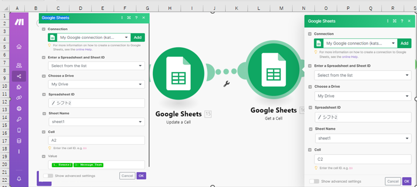Open three-dots menu in right panel header
The image size is (417, 187).
click(x=388, y=21)
